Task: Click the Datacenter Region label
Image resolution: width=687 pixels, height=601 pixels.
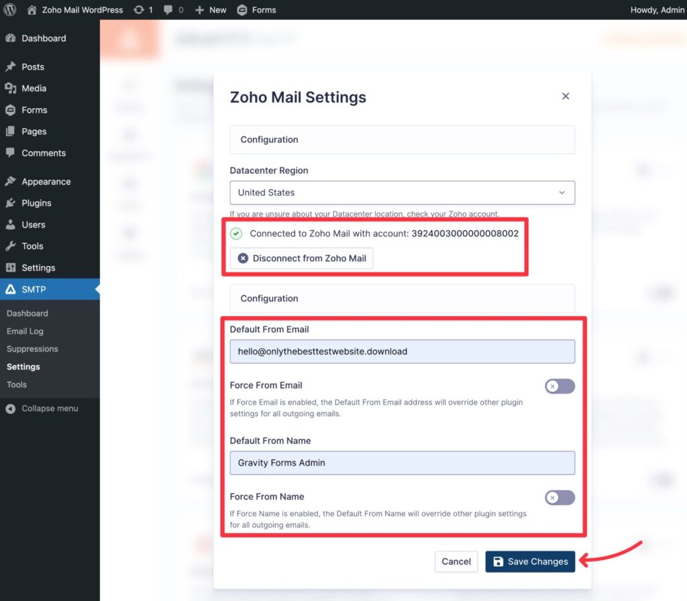Action: click(x=269, y=170)
